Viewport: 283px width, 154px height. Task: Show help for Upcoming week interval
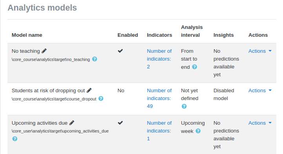point(198,131)
